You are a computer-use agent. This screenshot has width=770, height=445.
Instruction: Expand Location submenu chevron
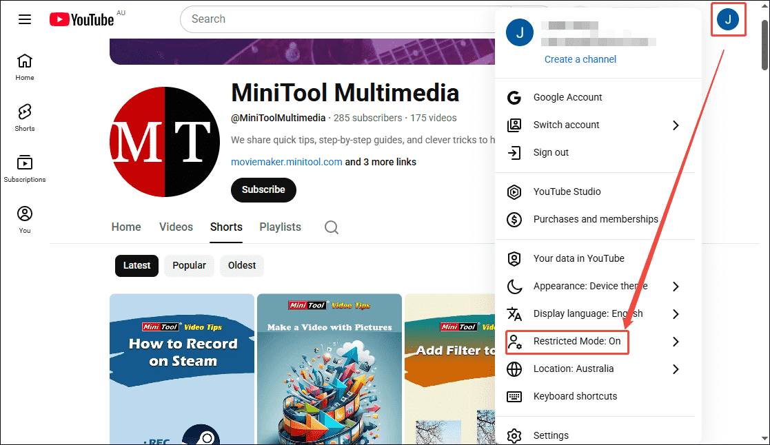pyautogui.click(x=676, y=369)
